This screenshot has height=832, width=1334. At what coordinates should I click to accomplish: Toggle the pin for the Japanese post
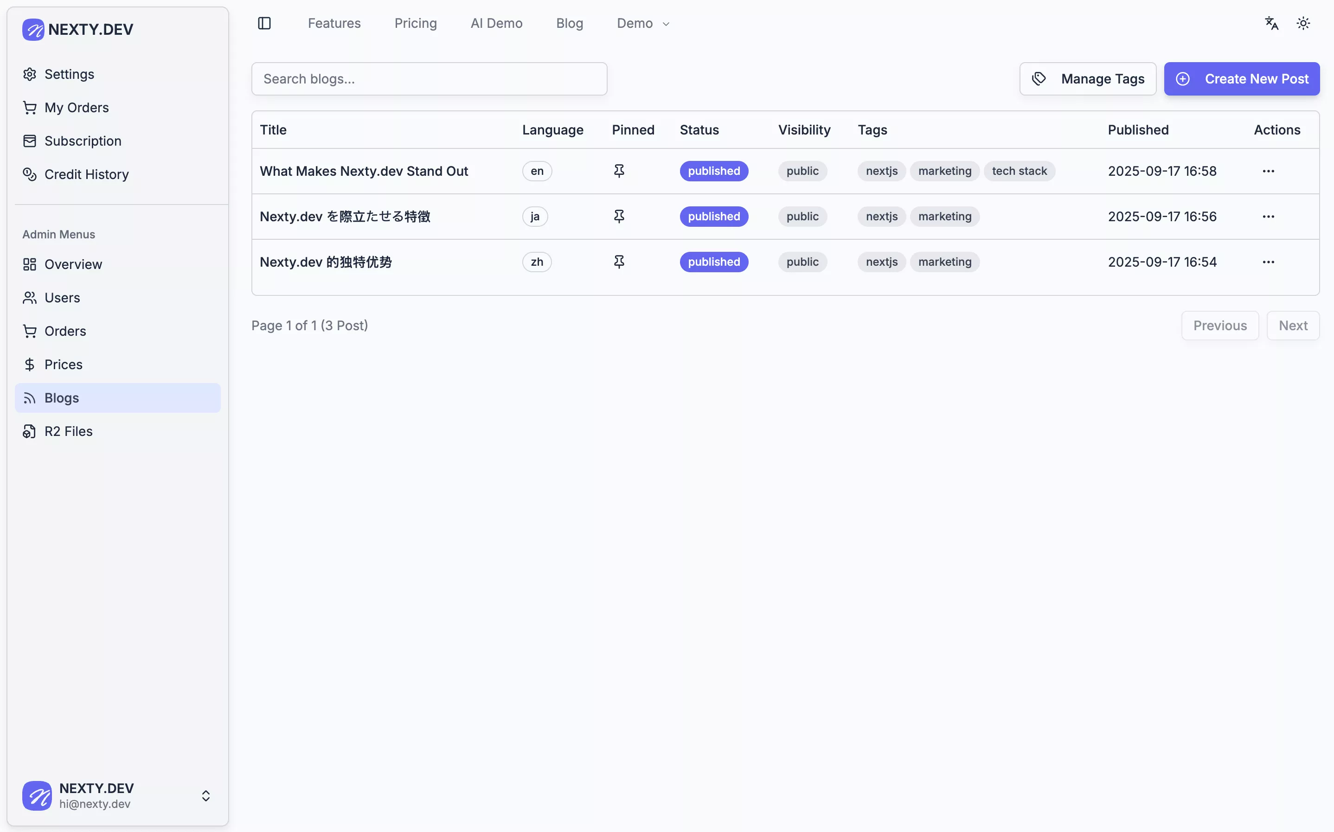(619, 216)
